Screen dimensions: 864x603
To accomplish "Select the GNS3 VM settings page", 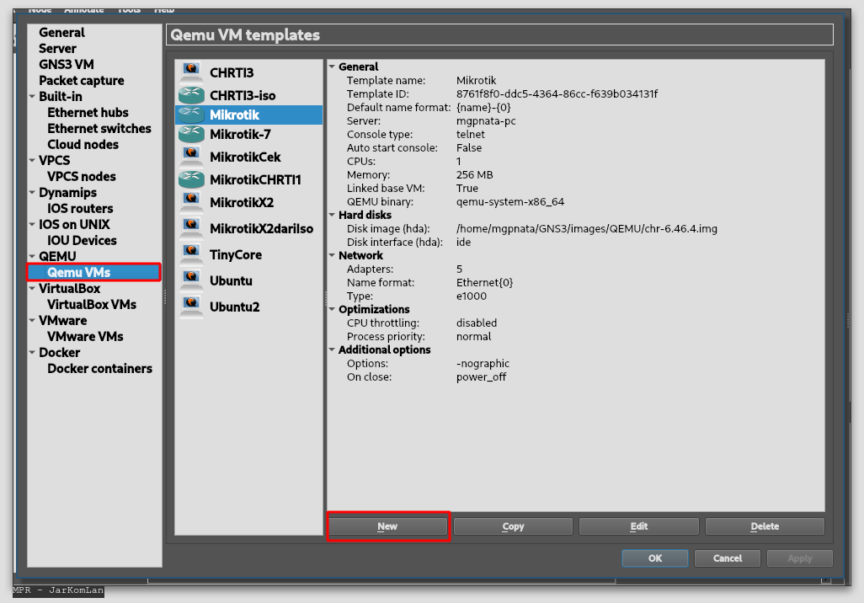I will point(66,65).
